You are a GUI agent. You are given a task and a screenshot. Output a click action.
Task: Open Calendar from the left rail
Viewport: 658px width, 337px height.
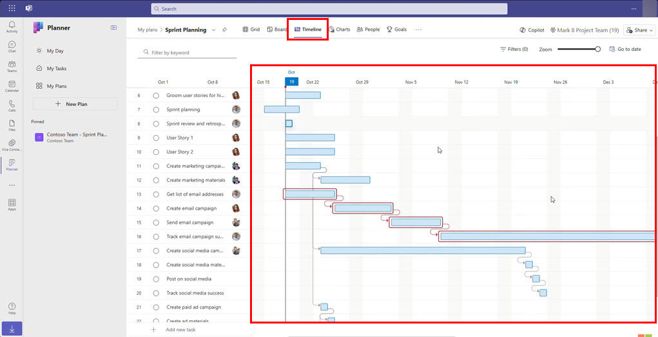point(12,86)
